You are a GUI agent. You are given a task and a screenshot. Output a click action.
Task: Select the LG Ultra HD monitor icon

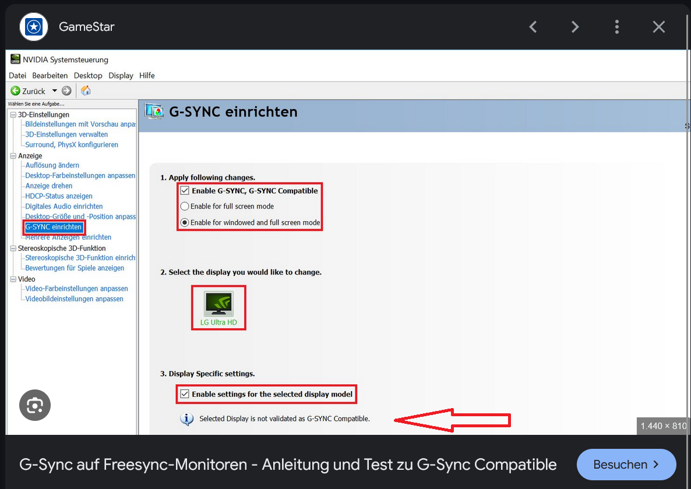tap(218, 303)
